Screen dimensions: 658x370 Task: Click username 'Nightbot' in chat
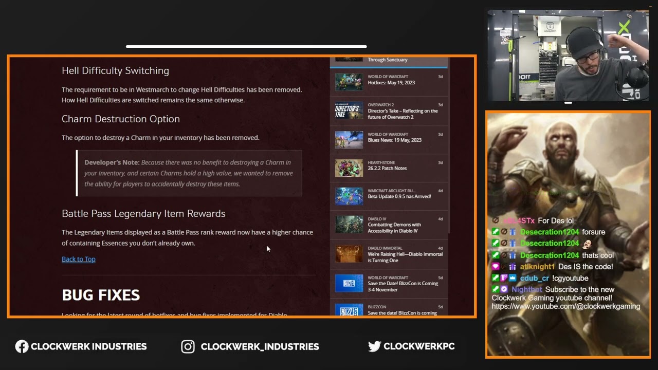coord(527,289)
